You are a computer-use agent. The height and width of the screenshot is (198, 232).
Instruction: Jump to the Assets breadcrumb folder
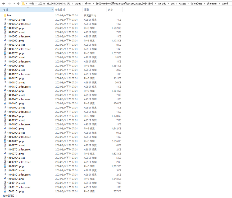click(x=183, y=4)
